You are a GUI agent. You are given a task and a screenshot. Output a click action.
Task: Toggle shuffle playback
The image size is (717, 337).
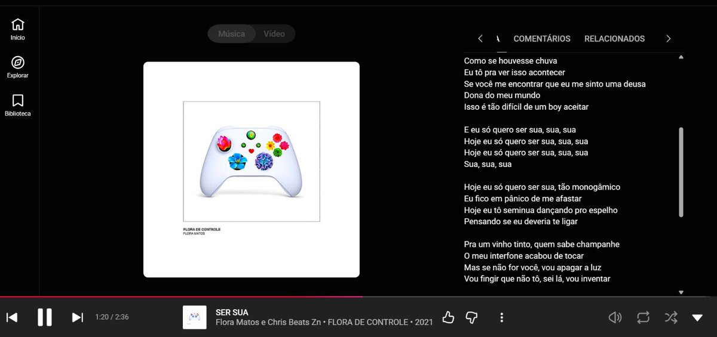pos(671,317)
